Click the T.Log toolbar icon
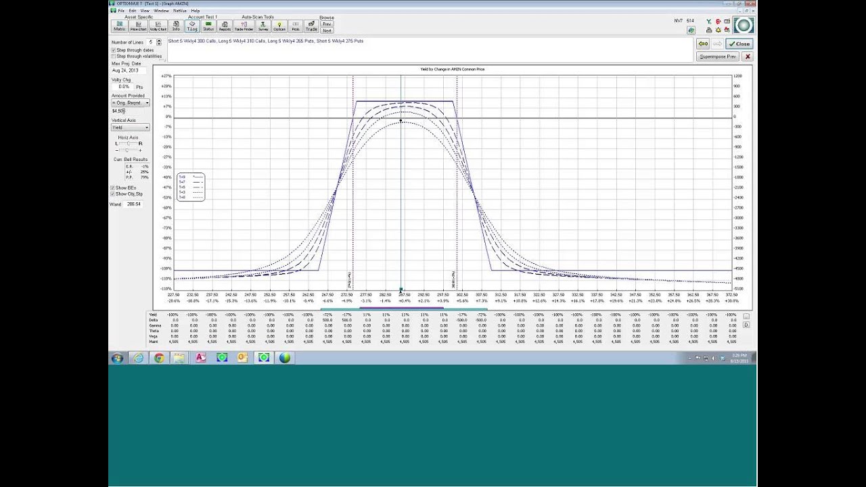 [x=192, y=26]
